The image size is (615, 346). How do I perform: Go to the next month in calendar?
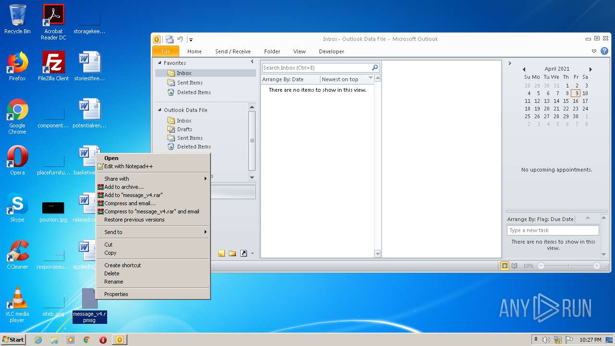pyautogui.click(x=590, y=69)
